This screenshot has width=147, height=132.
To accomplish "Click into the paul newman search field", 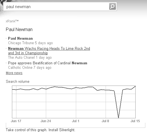I will (56, 6).
